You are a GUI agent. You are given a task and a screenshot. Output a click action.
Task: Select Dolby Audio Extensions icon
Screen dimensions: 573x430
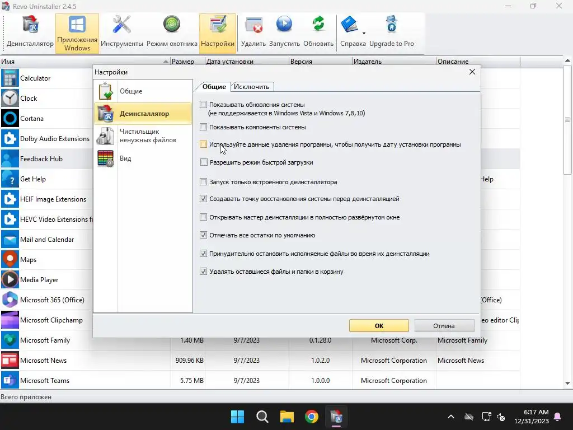coord(10,139)
